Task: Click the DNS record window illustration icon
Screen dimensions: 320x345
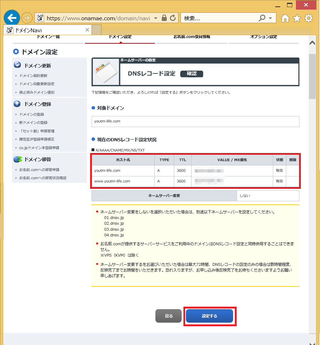Action: pyautogui.click(x=106, y=72)
